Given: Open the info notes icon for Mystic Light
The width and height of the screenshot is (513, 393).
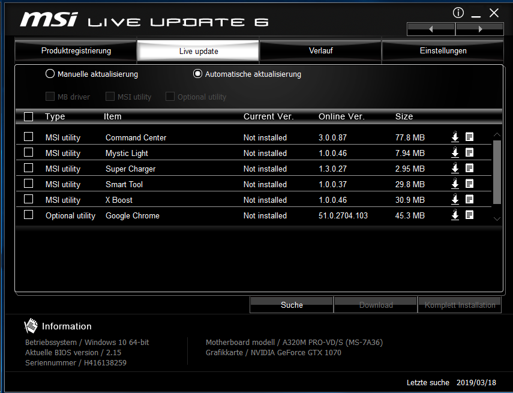Looking at the screenshot, I should click(x=469, y=152).
